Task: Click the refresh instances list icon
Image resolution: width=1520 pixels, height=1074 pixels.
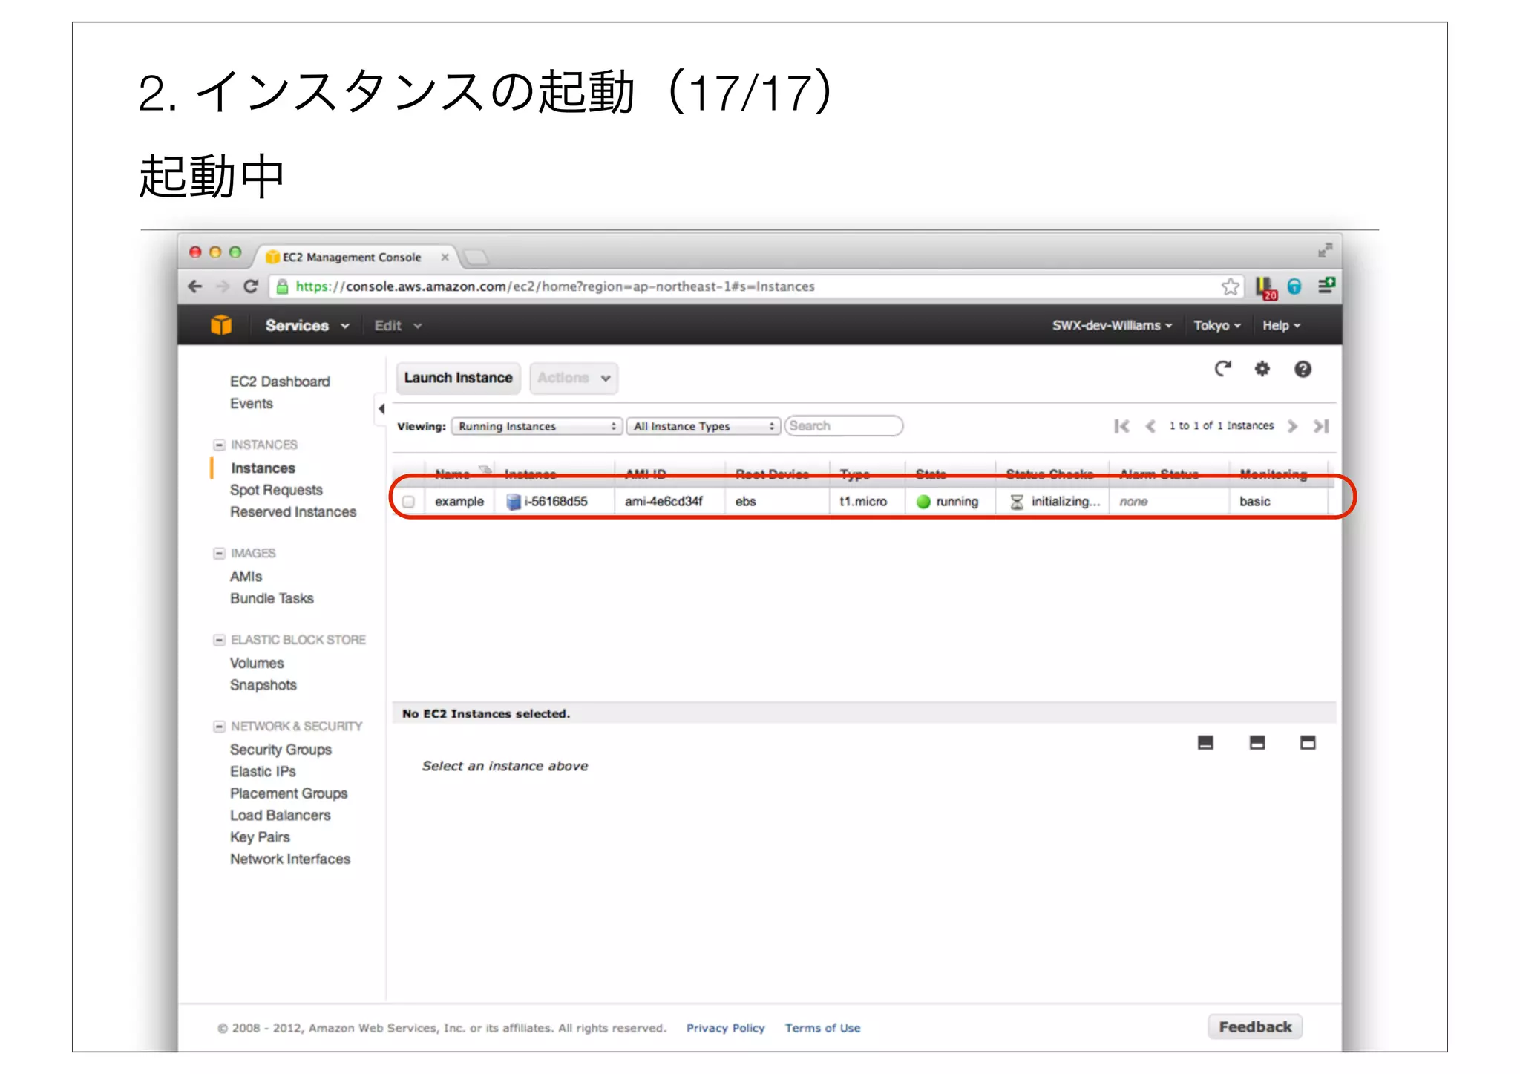Action: click(1222, 369)
